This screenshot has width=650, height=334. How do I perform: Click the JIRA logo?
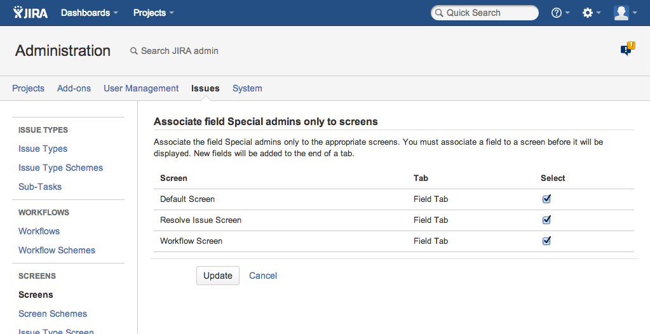point(30,13)
